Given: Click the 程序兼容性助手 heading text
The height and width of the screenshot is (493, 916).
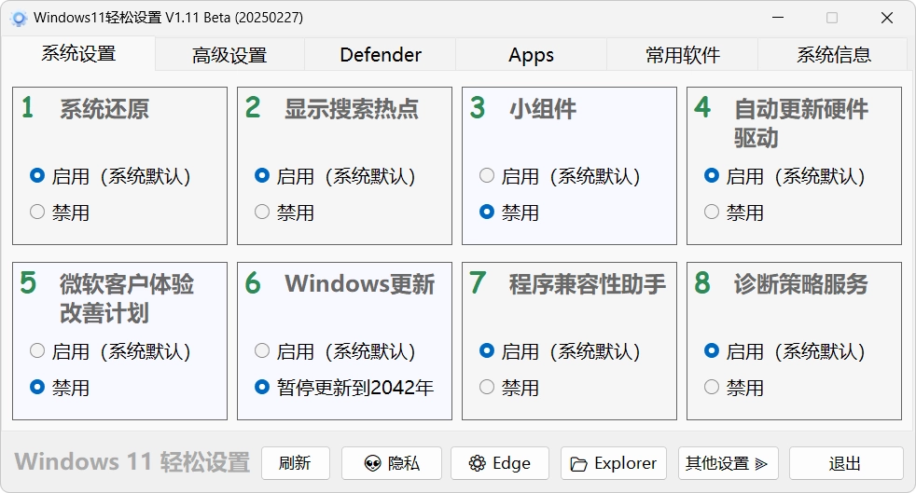Looking at the screenshot, I should tap(587, 284).
